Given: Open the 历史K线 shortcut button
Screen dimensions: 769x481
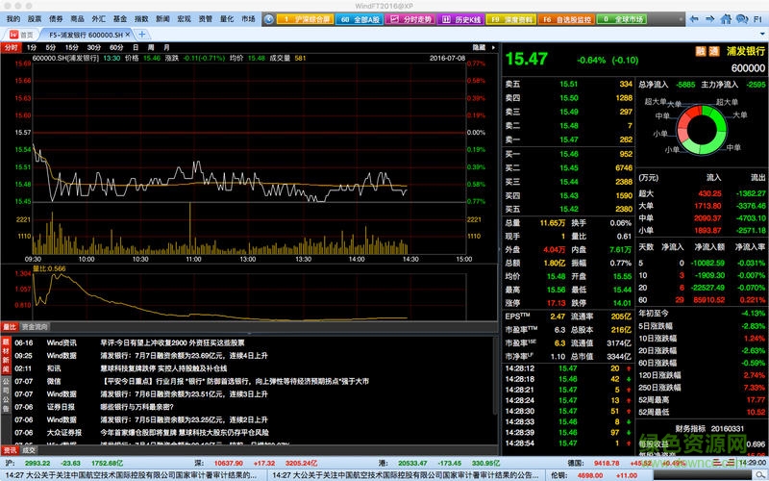Looking at the screenshot, I should tap(461, 19).
